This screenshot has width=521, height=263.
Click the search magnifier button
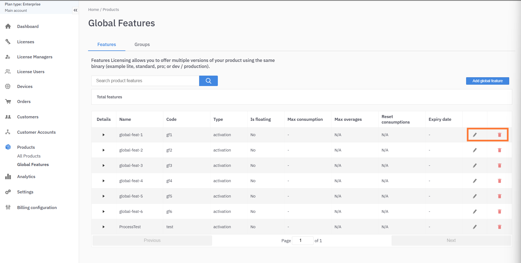pos(208,81)
